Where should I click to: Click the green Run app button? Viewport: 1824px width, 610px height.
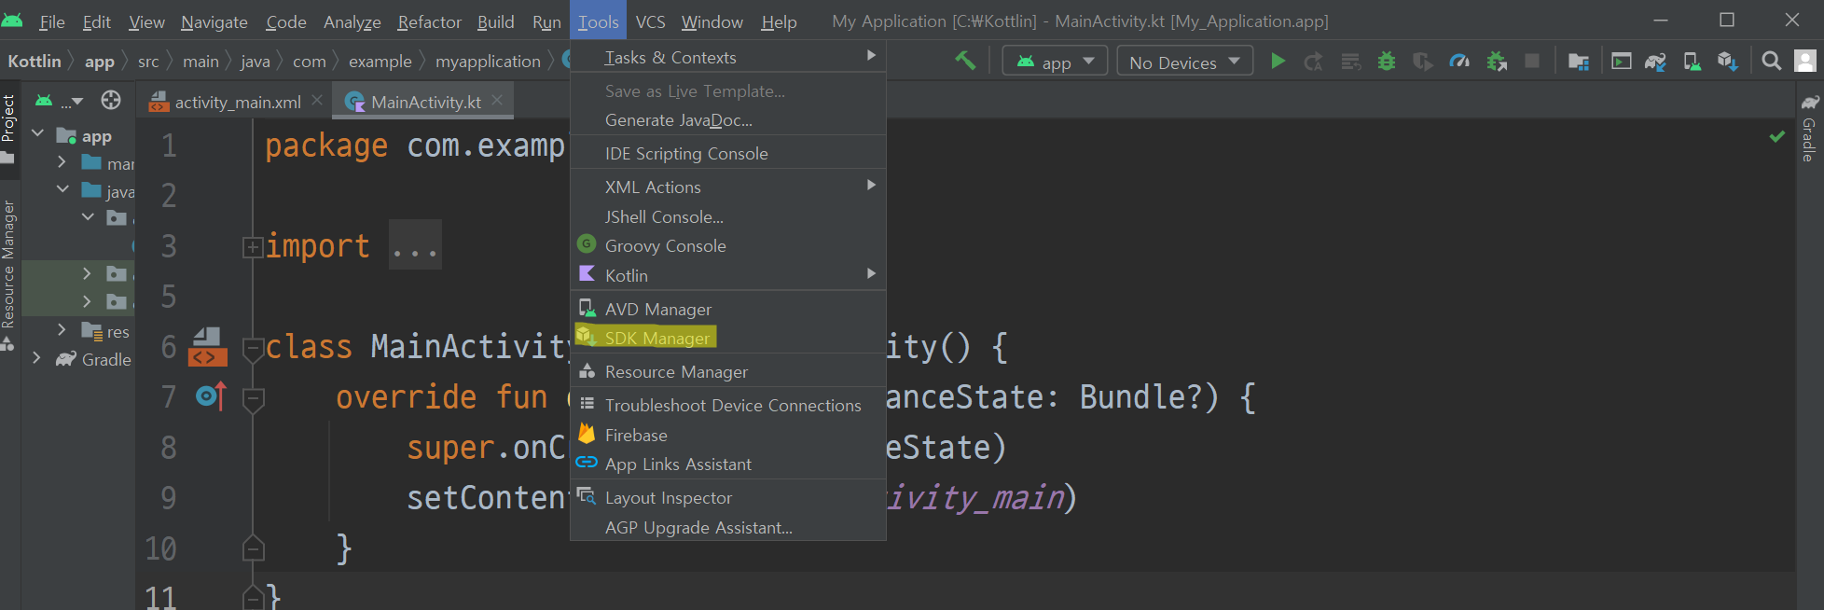point(1278,62)
